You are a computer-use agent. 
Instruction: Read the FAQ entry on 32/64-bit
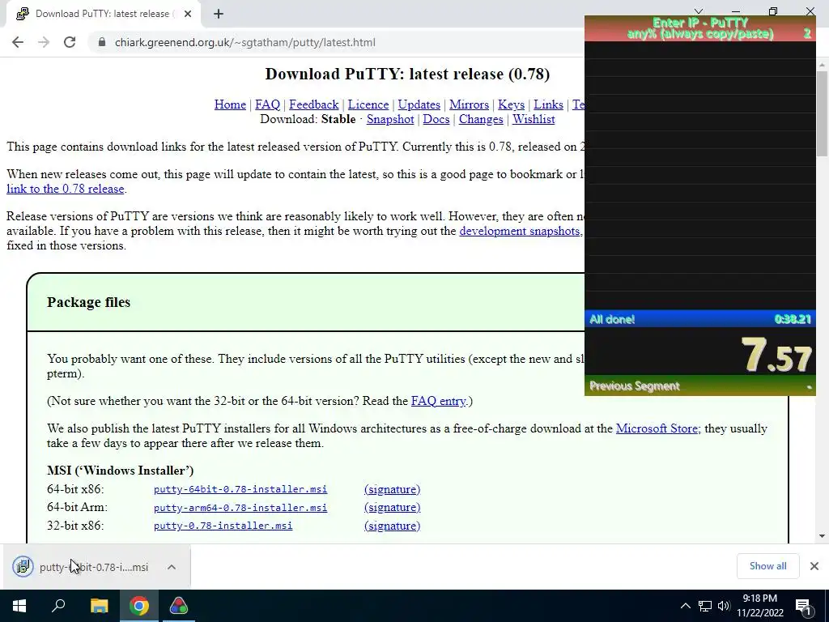click(439, 401)
